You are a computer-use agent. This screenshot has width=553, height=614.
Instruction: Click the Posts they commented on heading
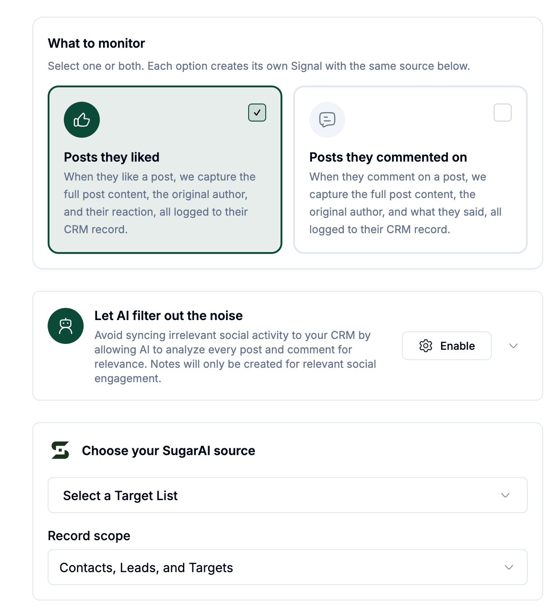pos(388,157)
